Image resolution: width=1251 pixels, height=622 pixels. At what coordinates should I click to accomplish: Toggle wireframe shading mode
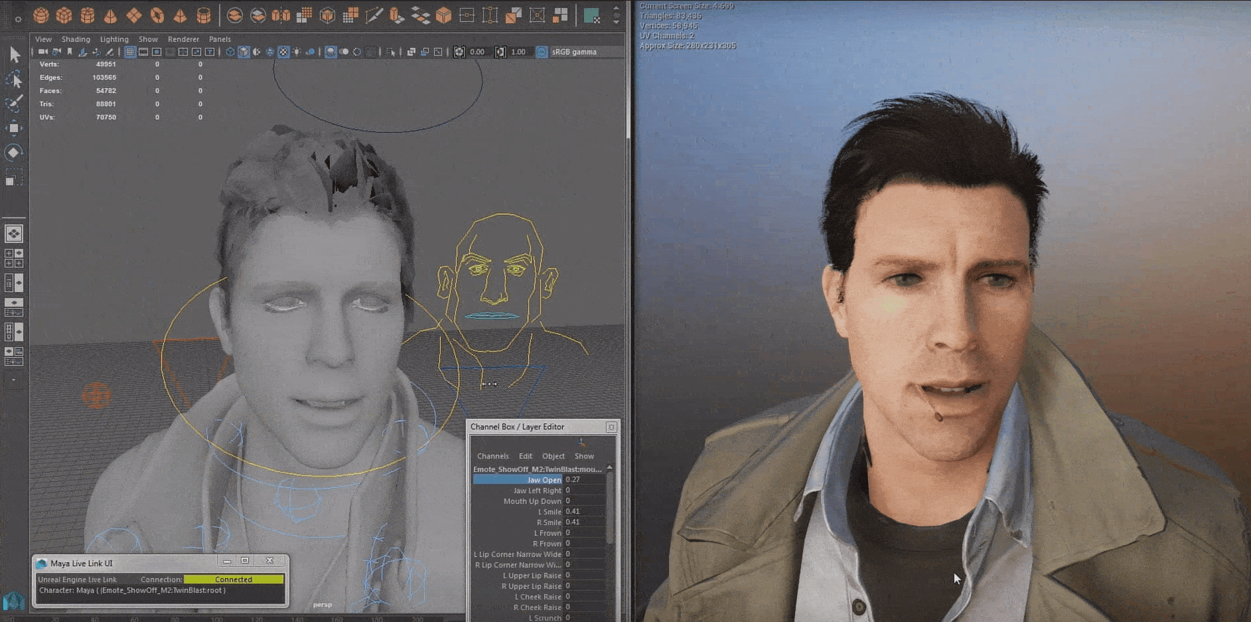pos(230,52)
